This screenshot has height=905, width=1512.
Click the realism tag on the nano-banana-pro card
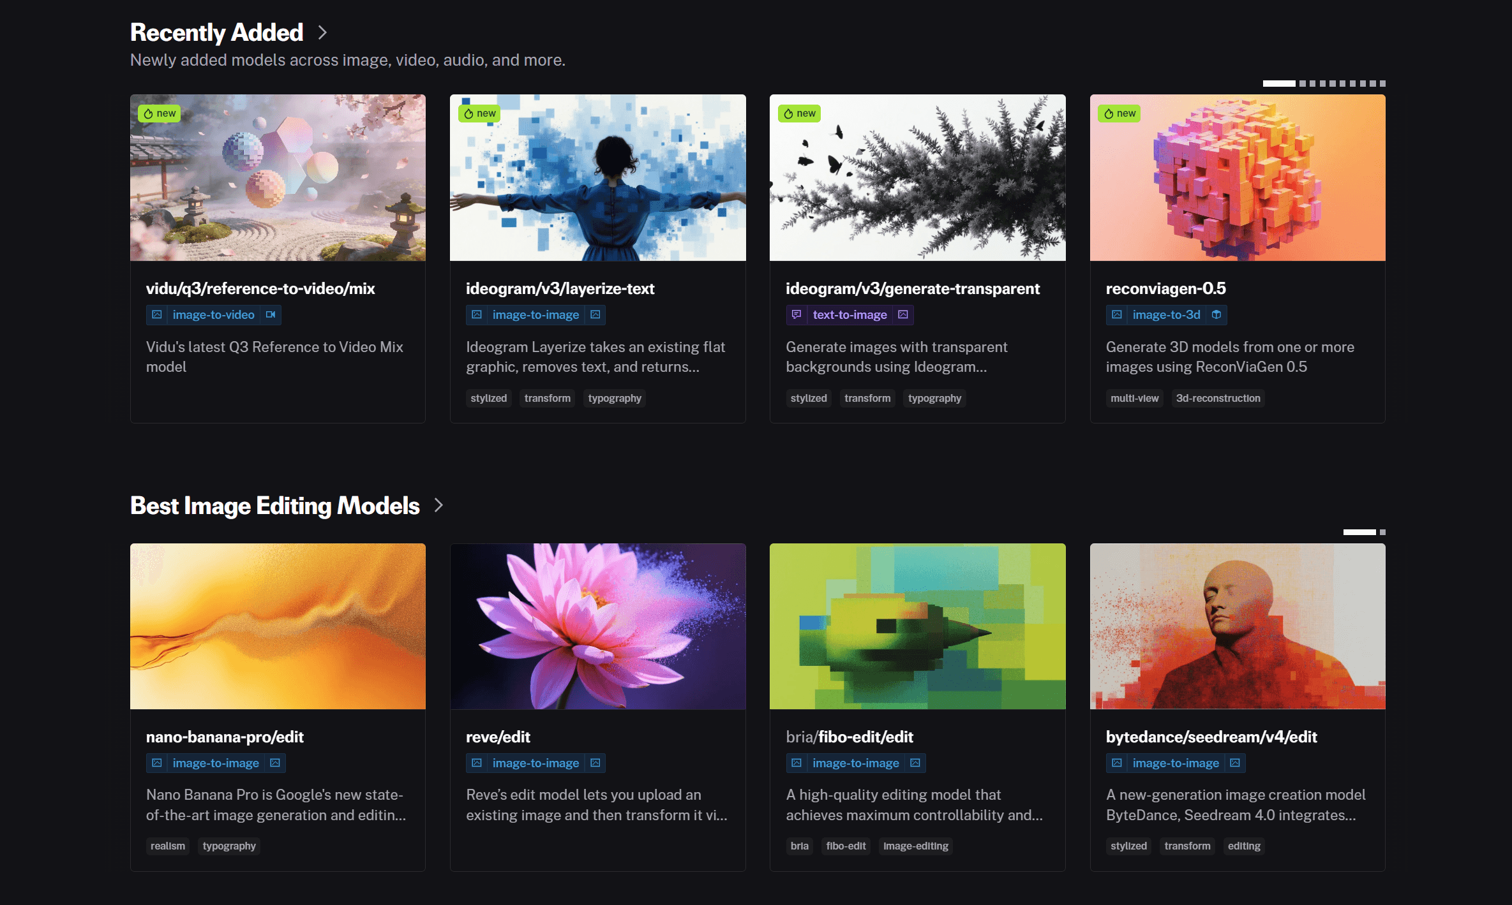168,846
